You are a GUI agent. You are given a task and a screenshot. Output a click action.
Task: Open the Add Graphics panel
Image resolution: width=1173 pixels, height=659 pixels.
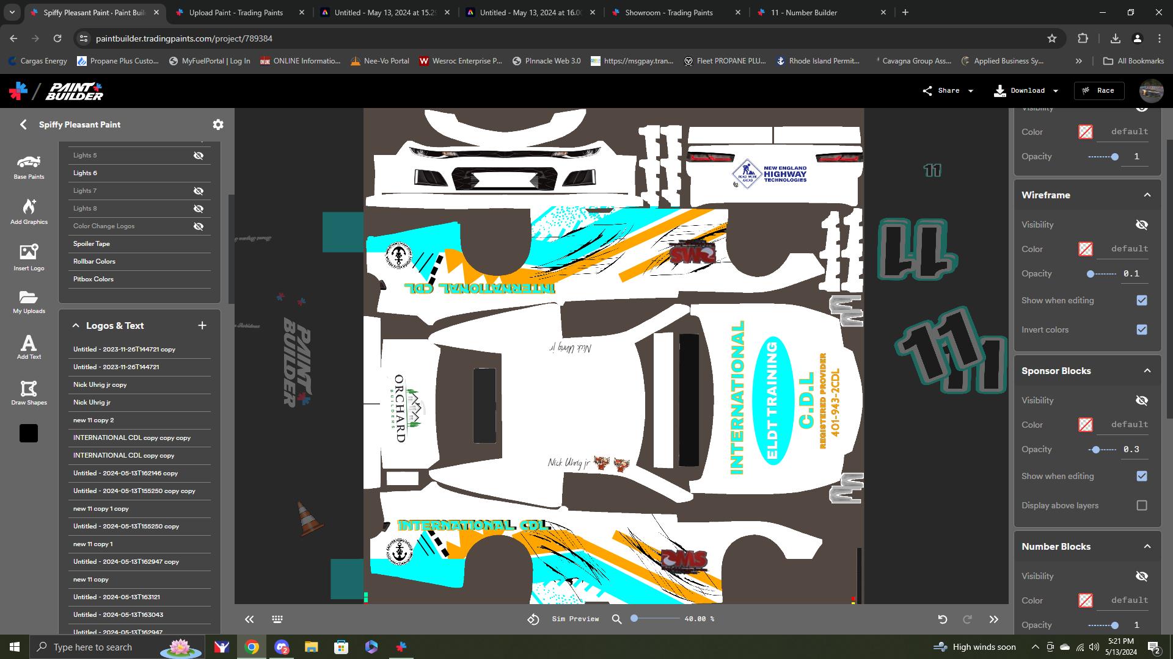tap(29, 211)
